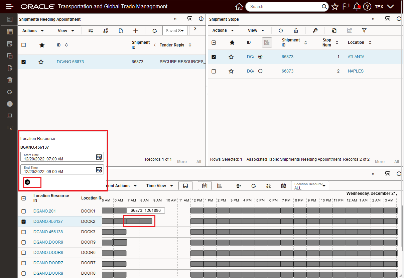Click the arrow button below End Time
Viewport: 404px width, 278px height.
click(x=27, y=182)
